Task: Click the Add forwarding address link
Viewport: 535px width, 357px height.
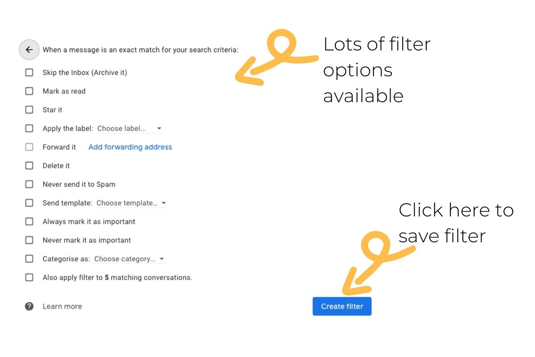Action: pyautogui.click(x=130, y=147)
